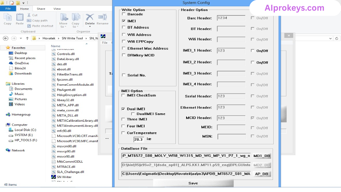Select the META_DLL.dll file

(x=67, y=115)
